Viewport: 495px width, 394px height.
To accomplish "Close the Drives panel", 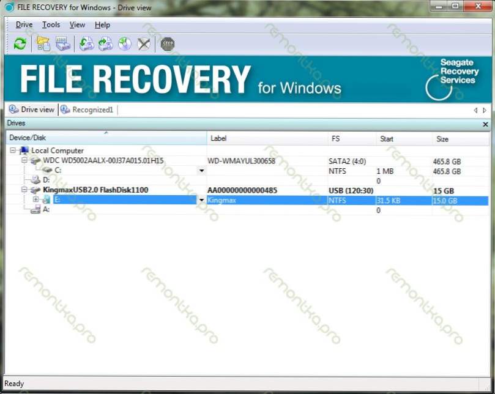I will pyautogui.click(x=486, y=124).
